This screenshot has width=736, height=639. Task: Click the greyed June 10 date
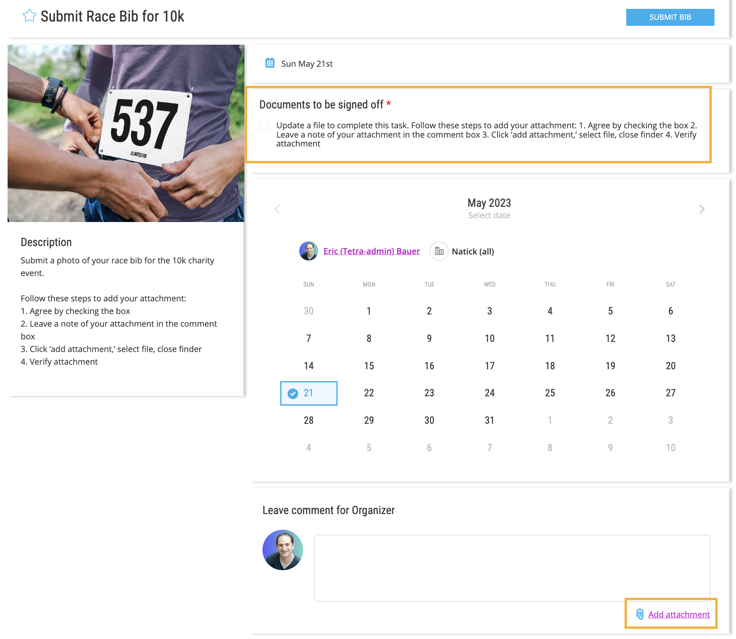click(671, 448)
